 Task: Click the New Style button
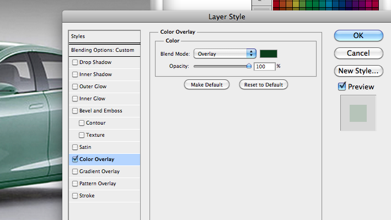point(358,71)
